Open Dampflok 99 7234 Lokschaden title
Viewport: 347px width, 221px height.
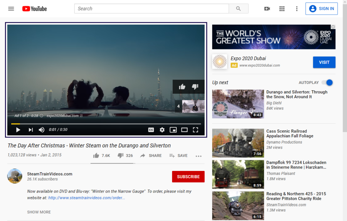(296, 165)
